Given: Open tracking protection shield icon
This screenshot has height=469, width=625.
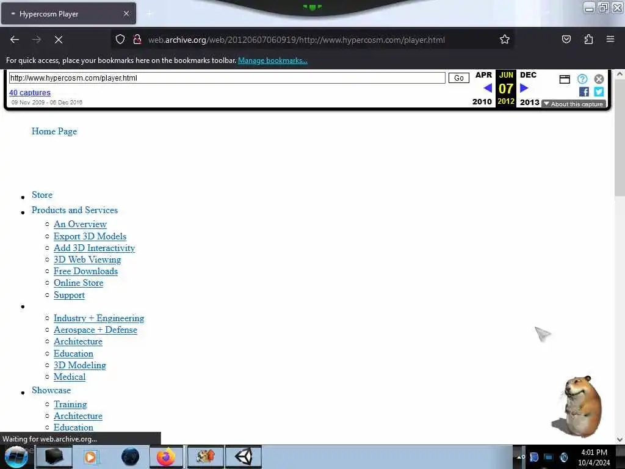Looking at the screenshot, I should (x=120, y=40).
